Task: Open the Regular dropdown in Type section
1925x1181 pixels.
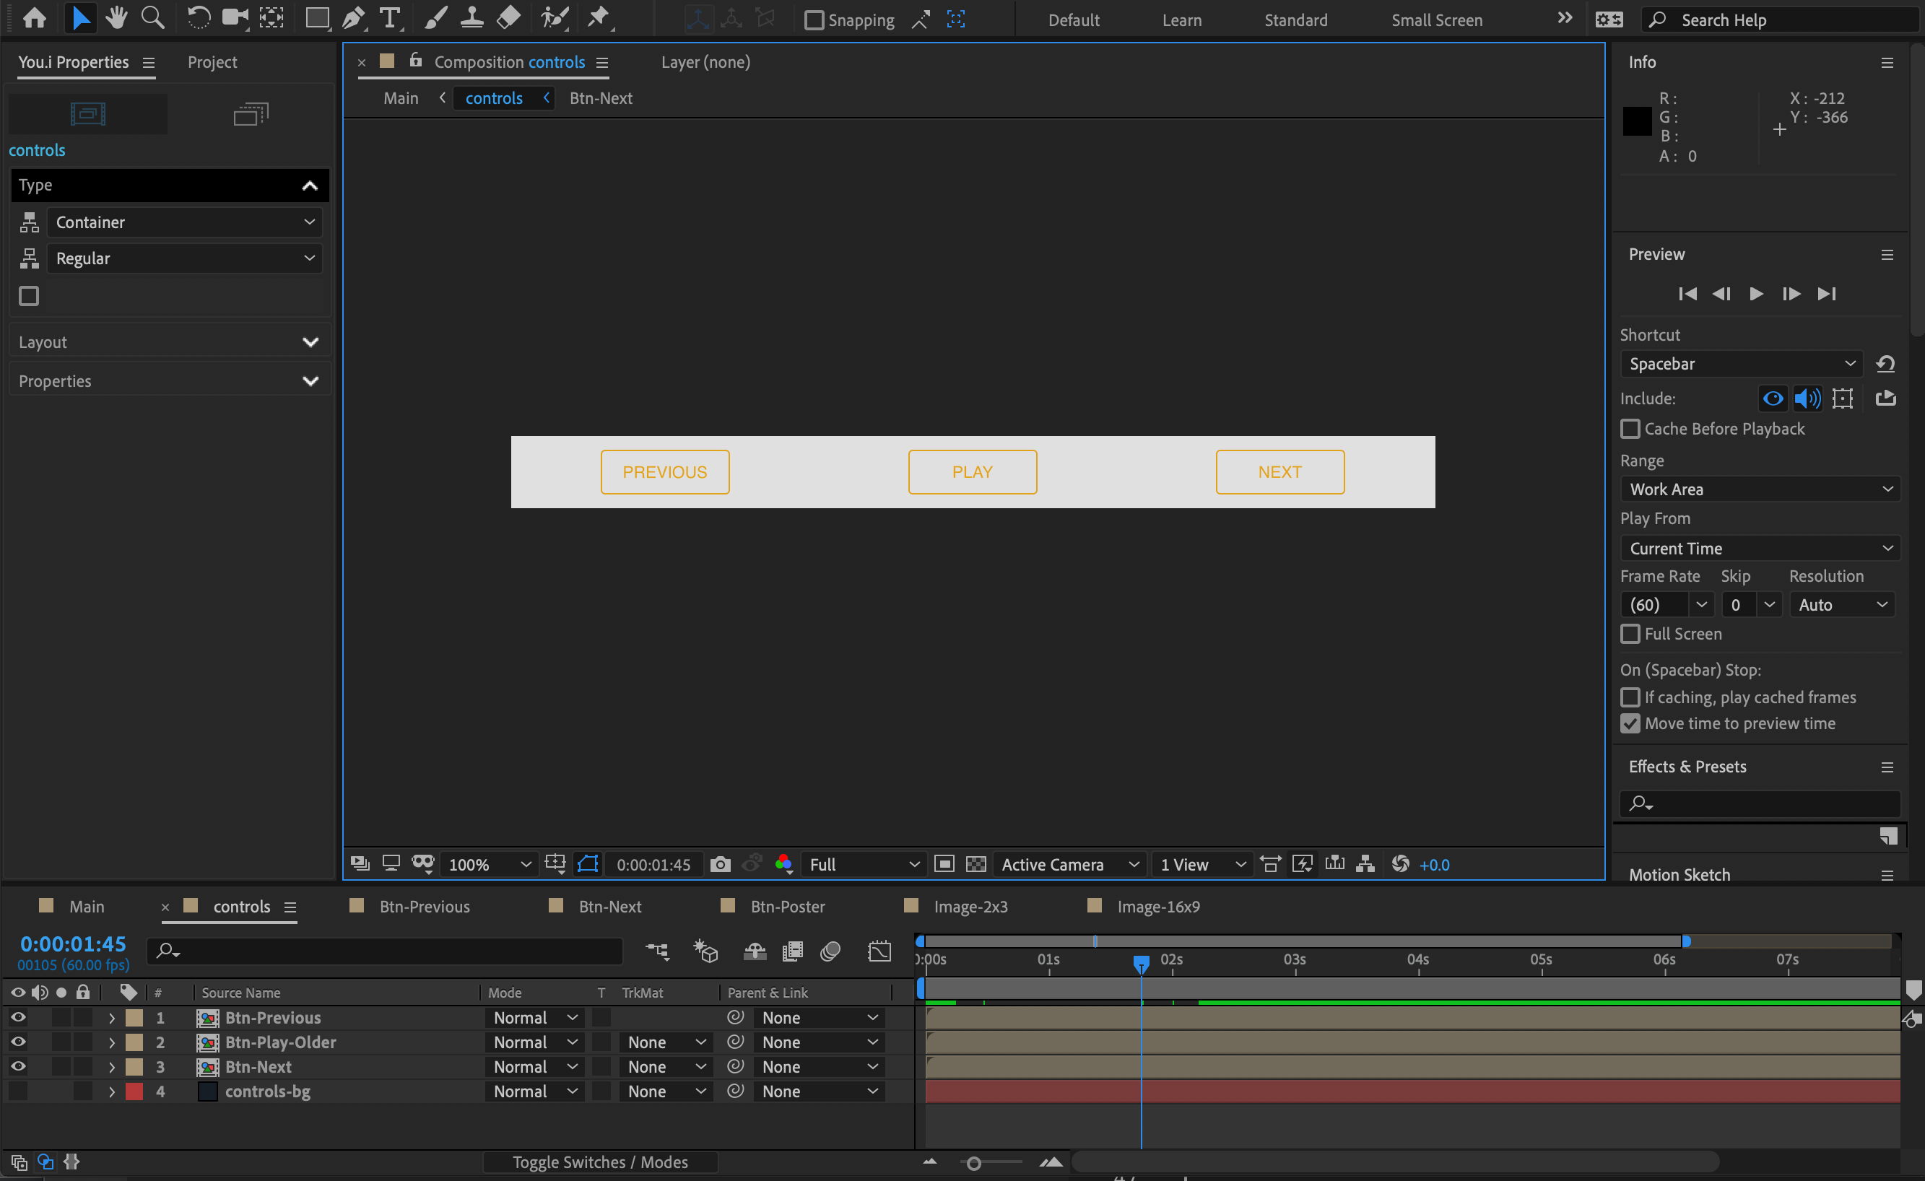Action: click(184, 258)
